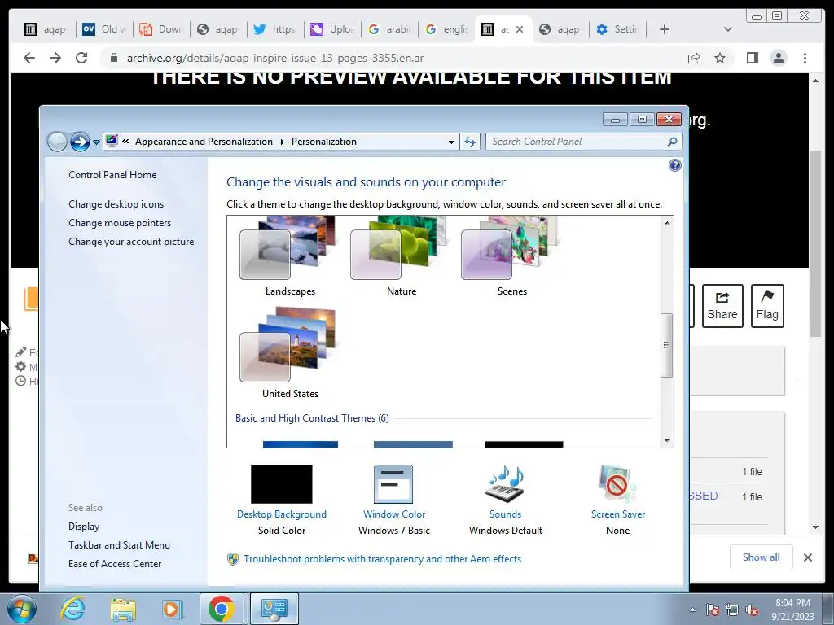Image resolution: width=834 pixels, height=625 pixels.
Task: Open Troubleshoot transparency and Aero effects
Action: point(382,559)
